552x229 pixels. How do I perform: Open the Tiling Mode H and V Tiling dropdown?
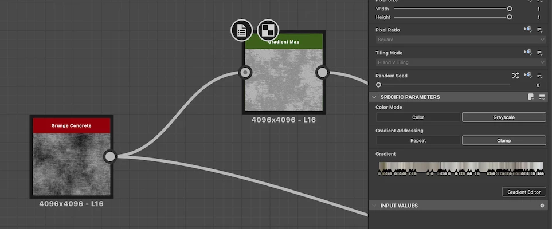461,62
